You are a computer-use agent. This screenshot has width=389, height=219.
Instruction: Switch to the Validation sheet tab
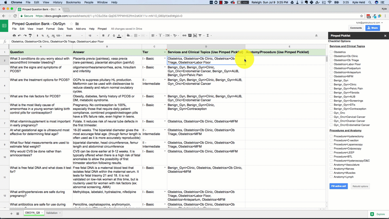pos(52,213)
